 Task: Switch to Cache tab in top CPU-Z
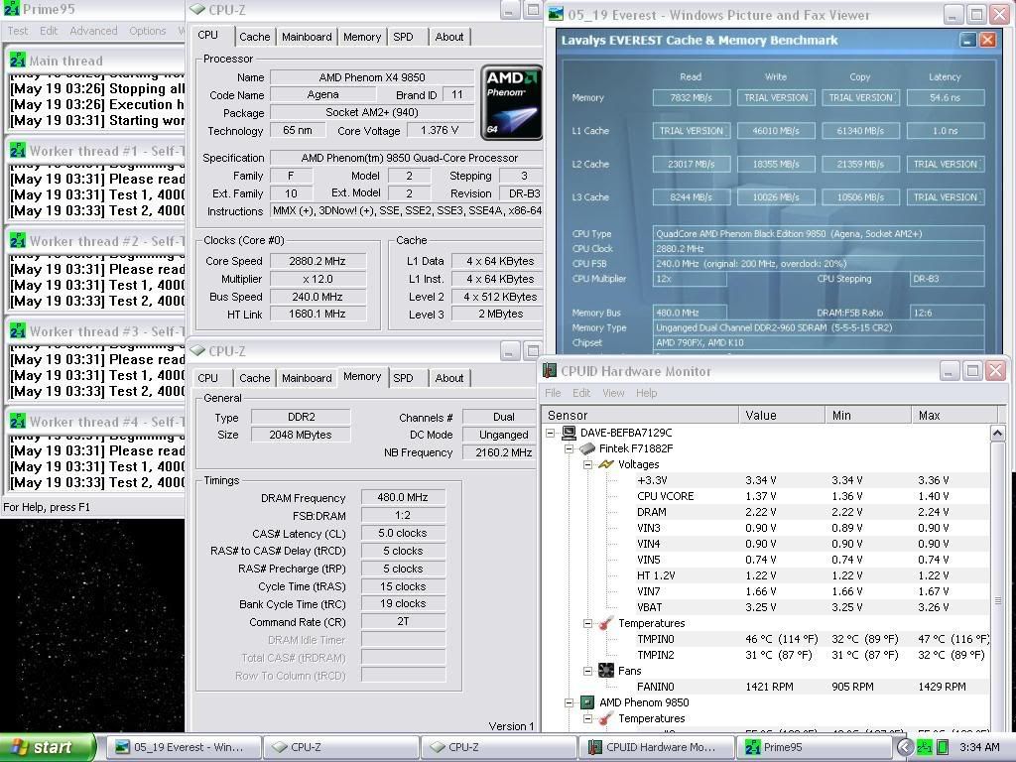(255, 37)
